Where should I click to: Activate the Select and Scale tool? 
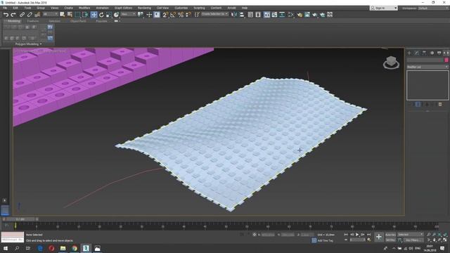109,15
